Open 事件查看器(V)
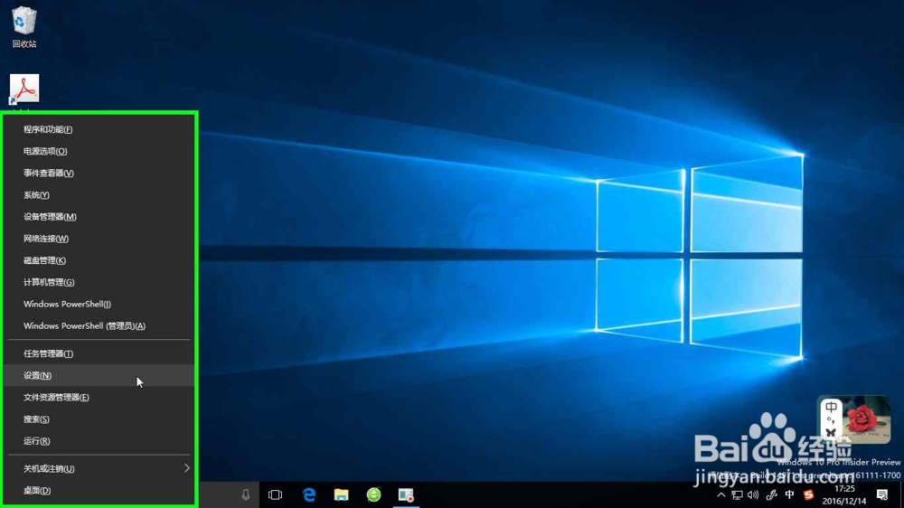This screenshot has height=508, width=904. pyautogui.click(x=99, y=173)
